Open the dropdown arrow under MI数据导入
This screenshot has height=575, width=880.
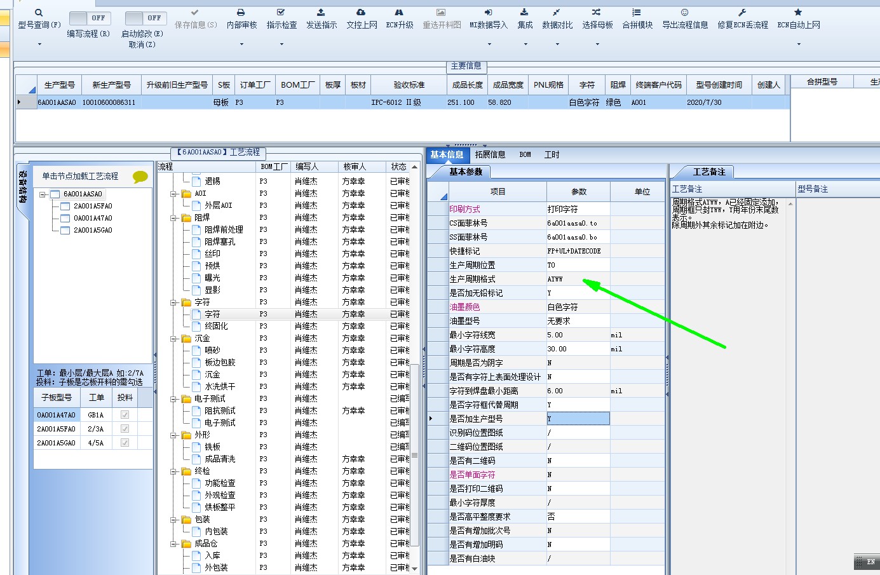tap(489, 44)
